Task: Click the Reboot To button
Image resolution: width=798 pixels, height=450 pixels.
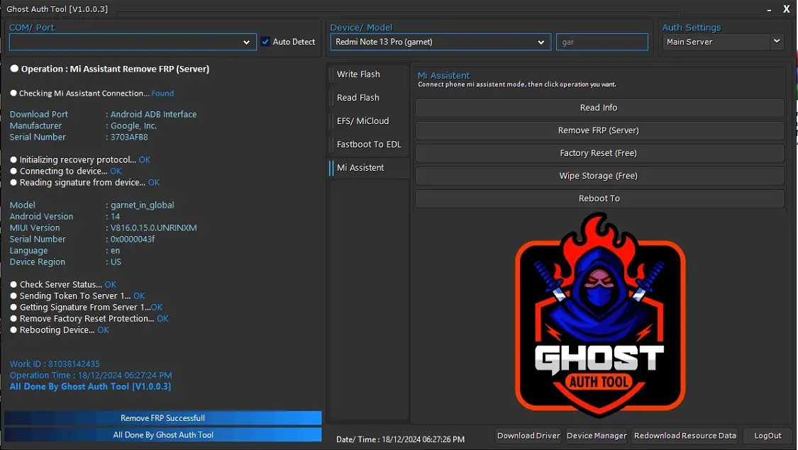Action: click(599, 198)
